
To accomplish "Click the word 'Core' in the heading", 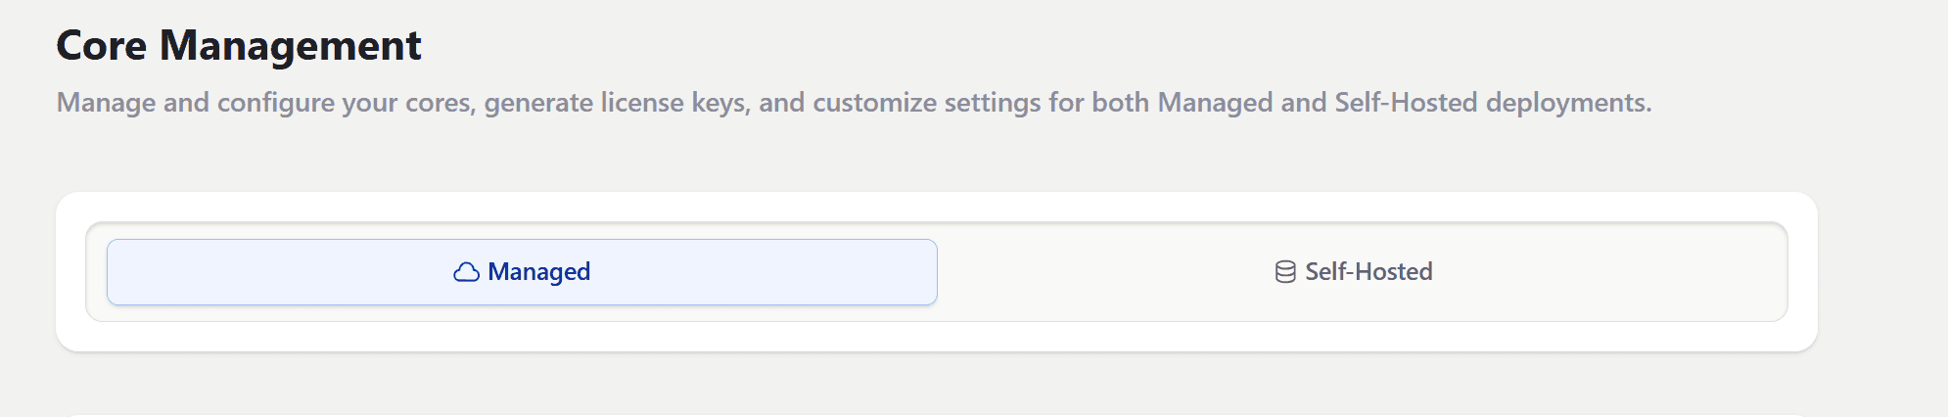I will (x=101, y=46).
